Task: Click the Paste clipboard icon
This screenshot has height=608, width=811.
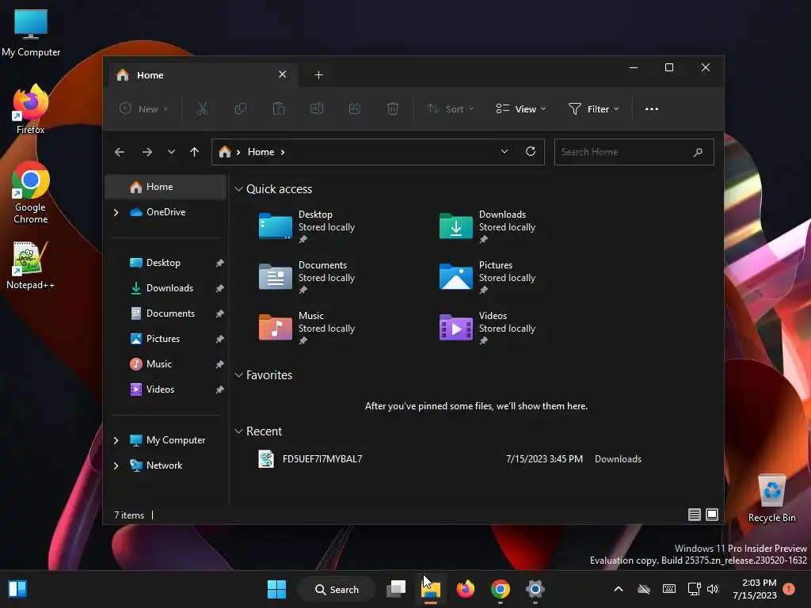Action: click(278, 108)
